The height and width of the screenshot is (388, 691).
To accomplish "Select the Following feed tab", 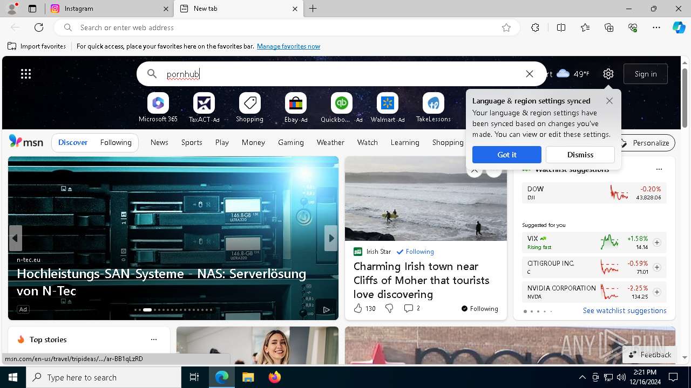I will point(116,142).
